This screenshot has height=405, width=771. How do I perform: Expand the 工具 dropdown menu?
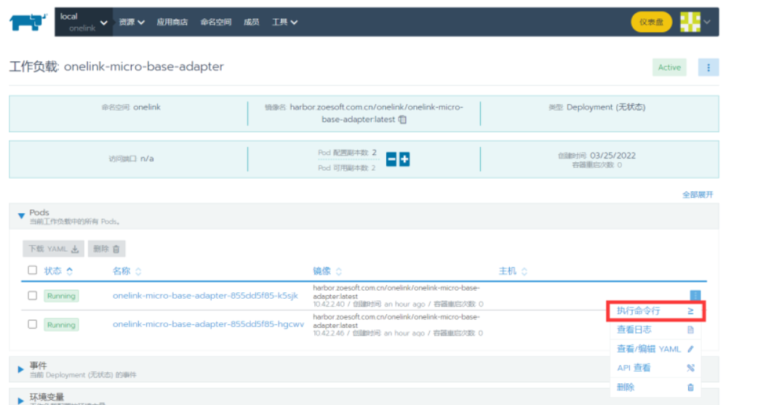tap(284, 22)
